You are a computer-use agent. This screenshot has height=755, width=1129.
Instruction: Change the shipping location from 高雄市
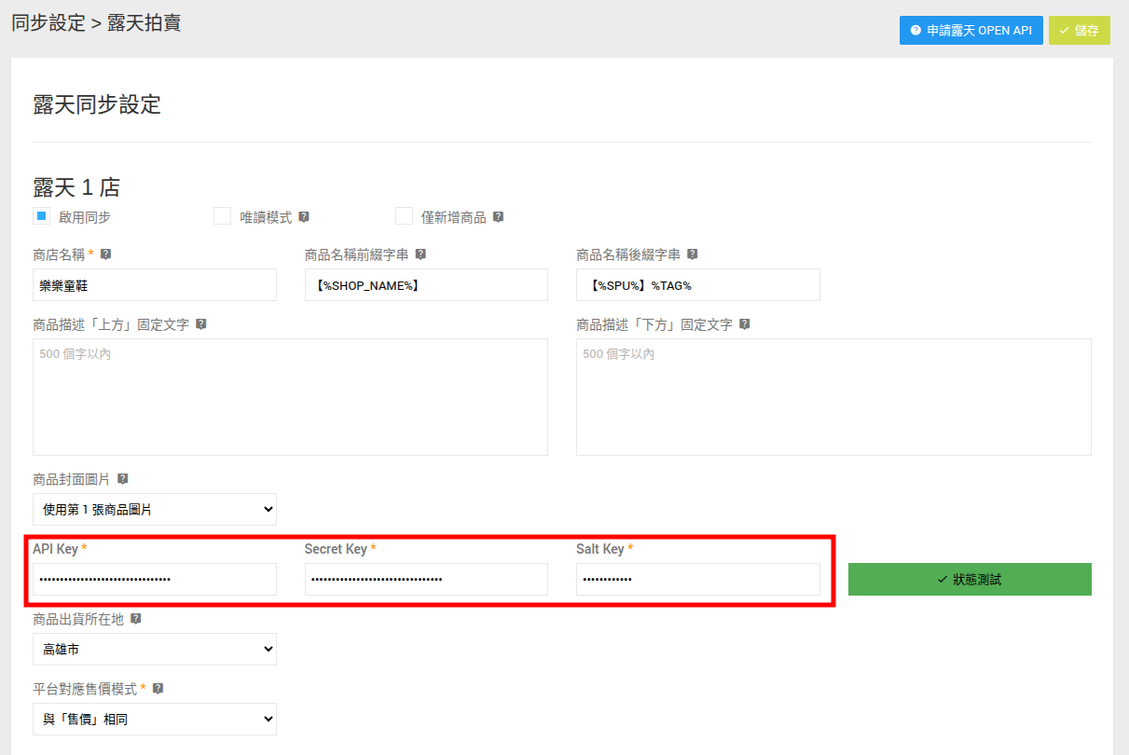(x=154, y=649)
